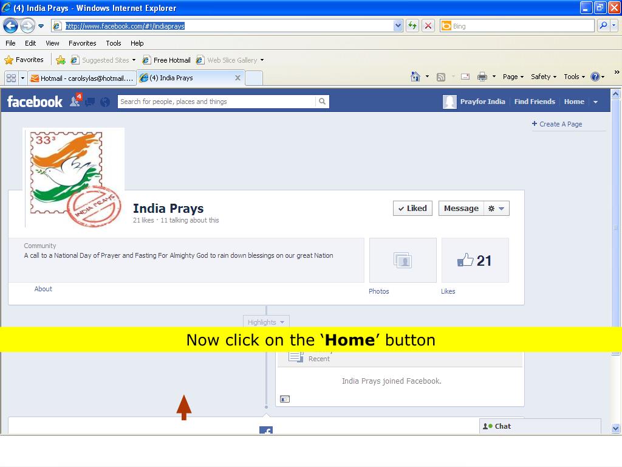622x467 pixels.
Task: Open the Favorites menu
Action: 83,43
